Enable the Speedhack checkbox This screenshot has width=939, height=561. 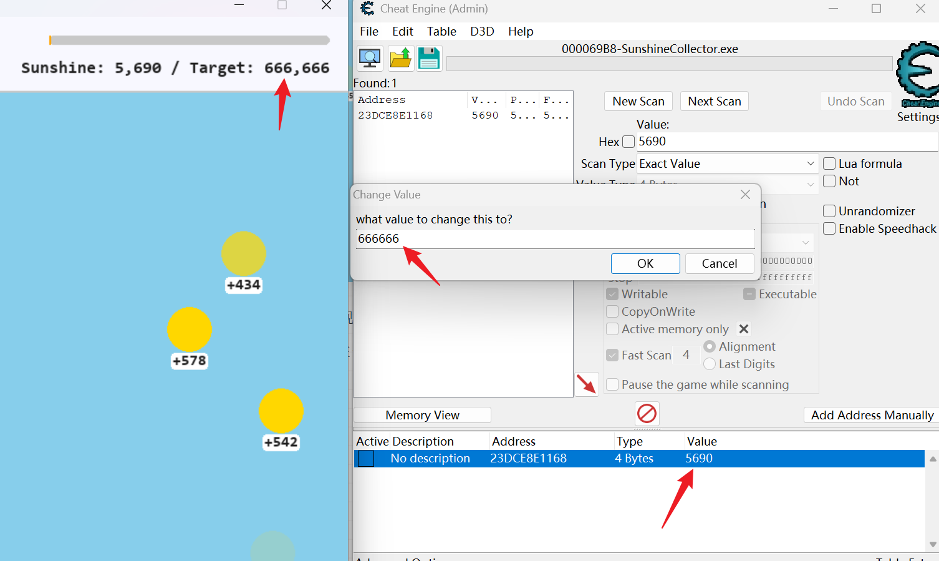click(829, 229)
